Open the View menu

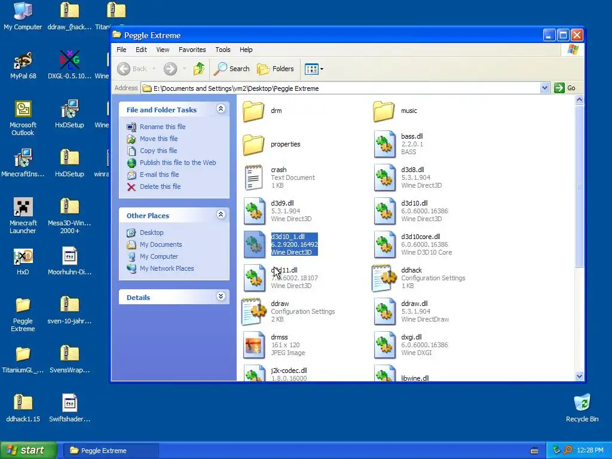pyautogui.click(x=163, y=50)
